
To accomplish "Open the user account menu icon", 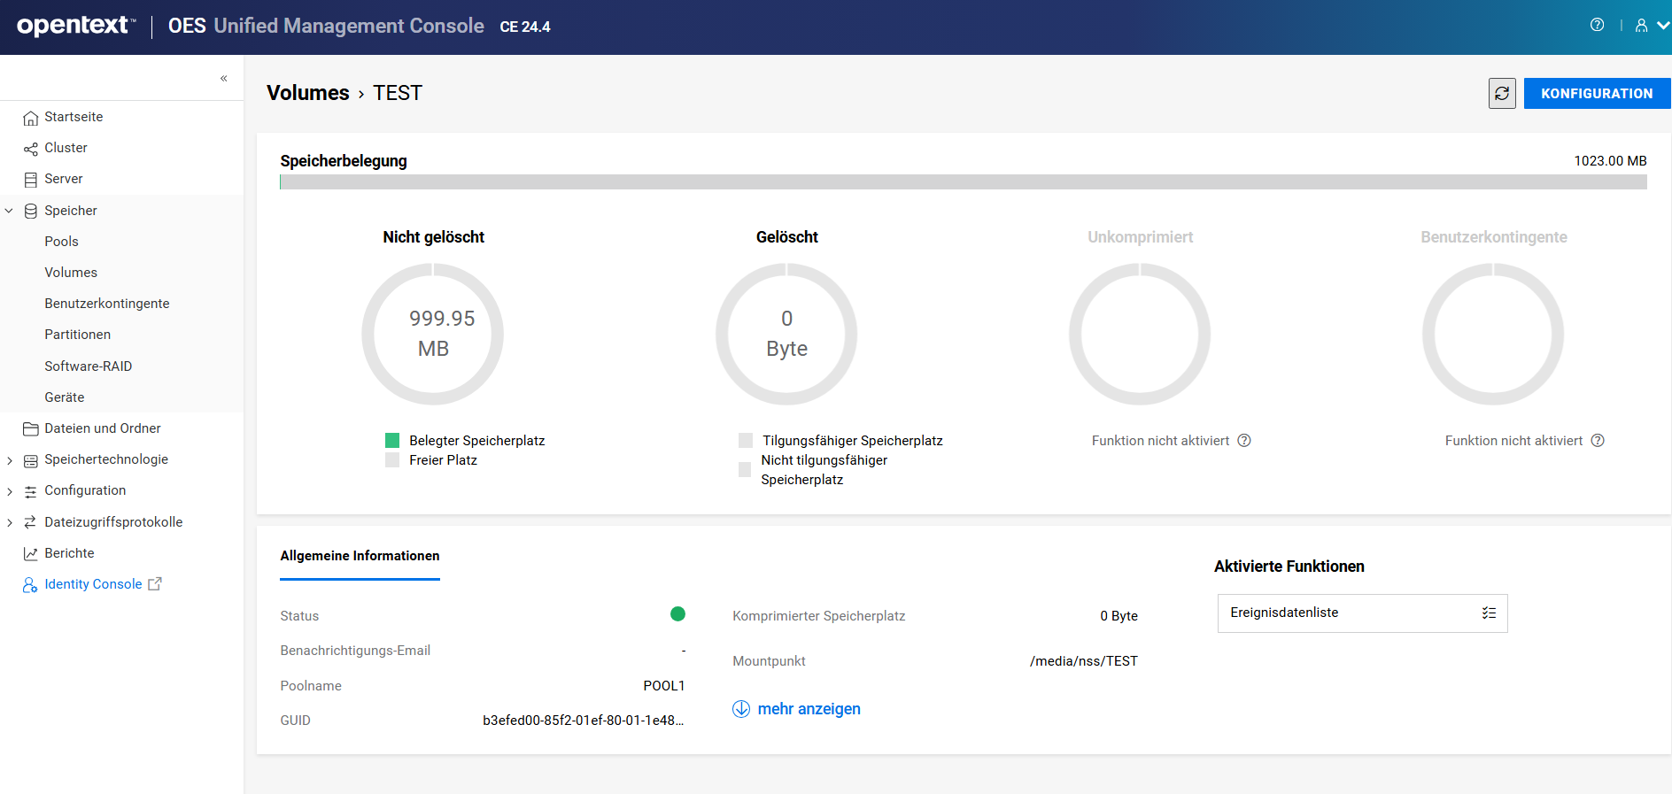I will [x=1641, y=26].
